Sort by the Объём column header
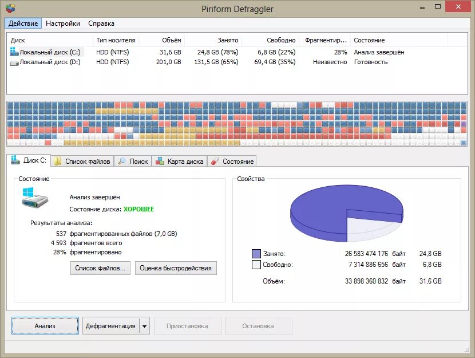 click(162, 40)
